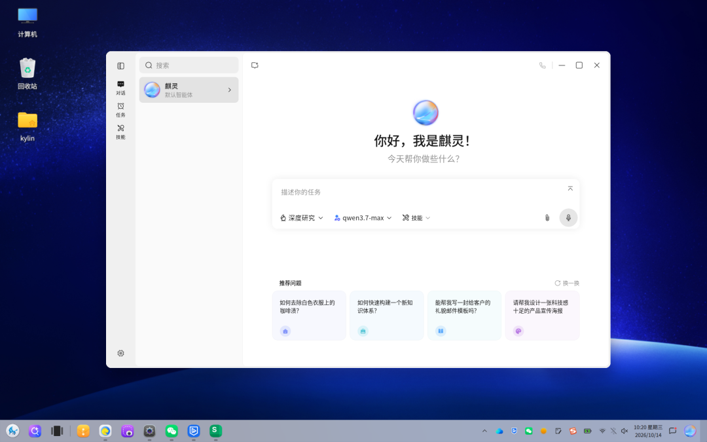Screen dimensions: 707x442
Task: Open Wi-Fi network settings in the tray
Action: pyautogui.click(x=602, y=431)
